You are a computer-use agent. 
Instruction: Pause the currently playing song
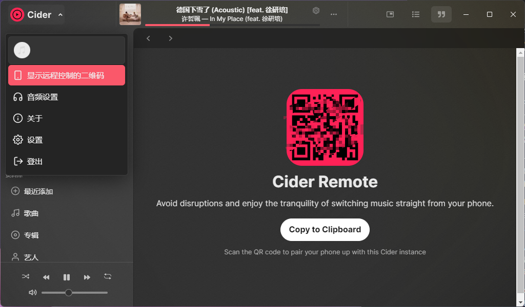coord(67,277)
